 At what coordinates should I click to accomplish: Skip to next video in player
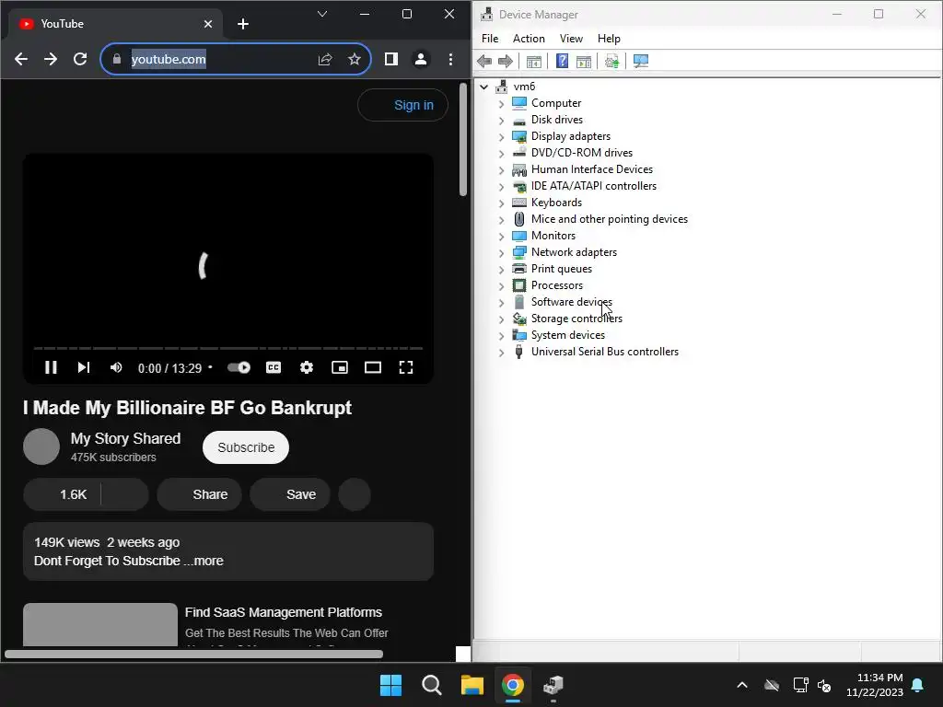[x=84, y=367]
